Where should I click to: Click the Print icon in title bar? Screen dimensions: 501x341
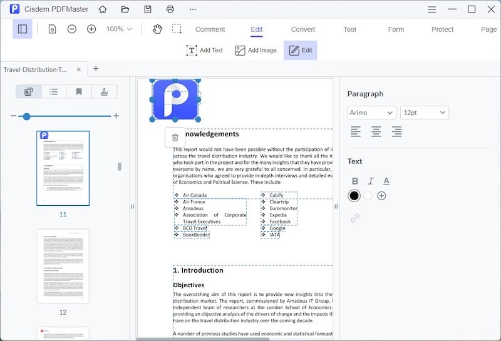click(170, 9)
